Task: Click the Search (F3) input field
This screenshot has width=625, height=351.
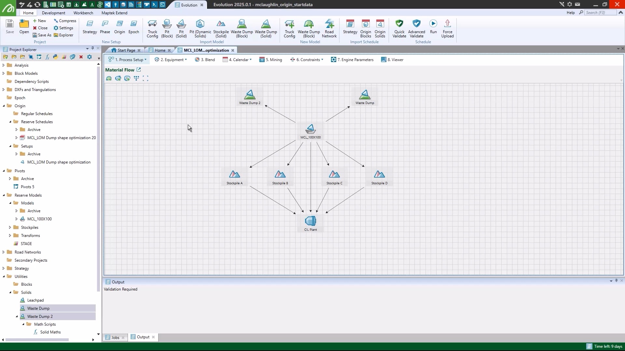Action: [600, 13]
